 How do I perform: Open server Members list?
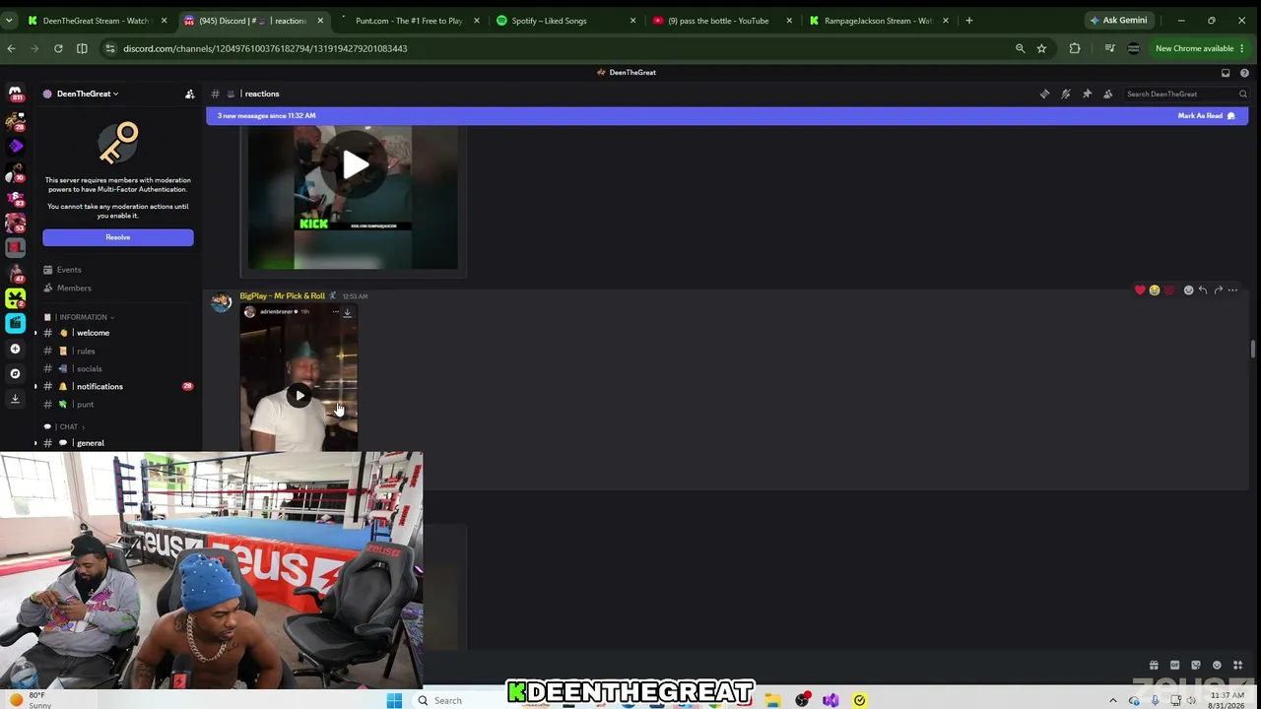click(x=118, y=289)
